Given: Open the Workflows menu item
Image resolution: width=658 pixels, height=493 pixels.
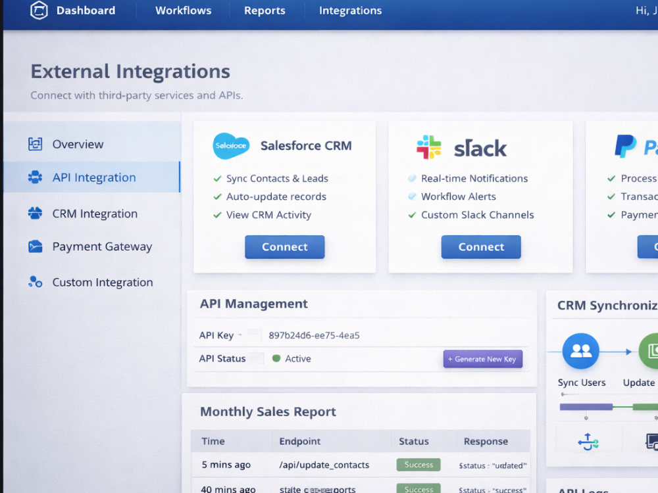Looking at the screenshot, I should click(184, 11).
